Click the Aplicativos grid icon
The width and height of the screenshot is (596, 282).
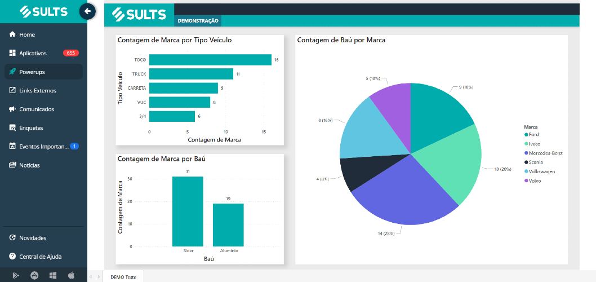click(12, 53)
